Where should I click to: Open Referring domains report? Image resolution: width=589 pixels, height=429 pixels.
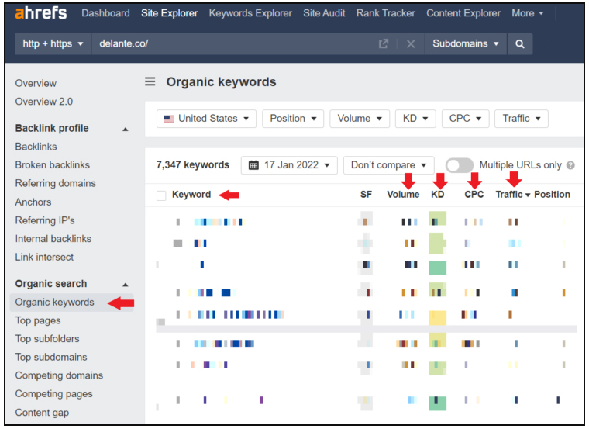coord(55,184)
